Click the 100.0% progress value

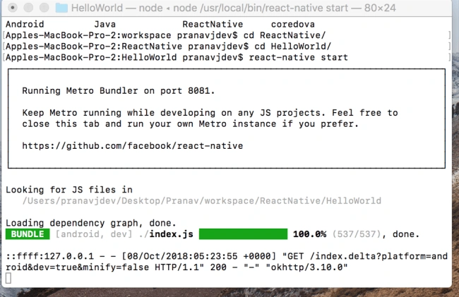pyautogui.click(x=309, y=234)
